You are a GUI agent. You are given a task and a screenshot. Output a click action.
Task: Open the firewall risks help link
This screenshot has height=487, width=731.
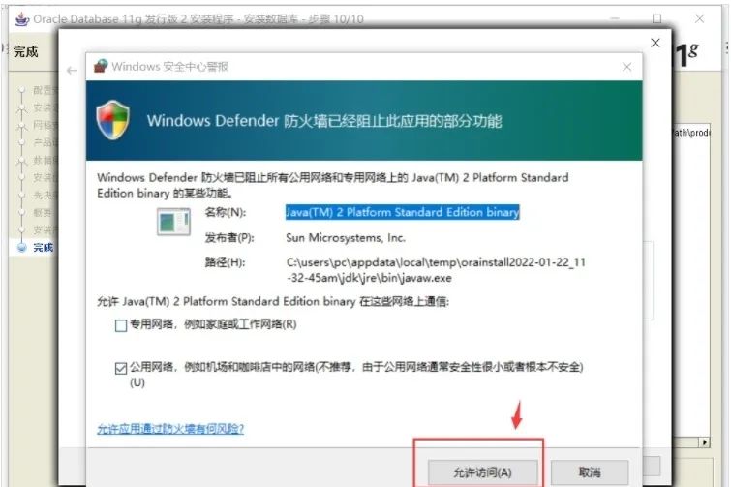pyautogui.click(x=170, y=429)
